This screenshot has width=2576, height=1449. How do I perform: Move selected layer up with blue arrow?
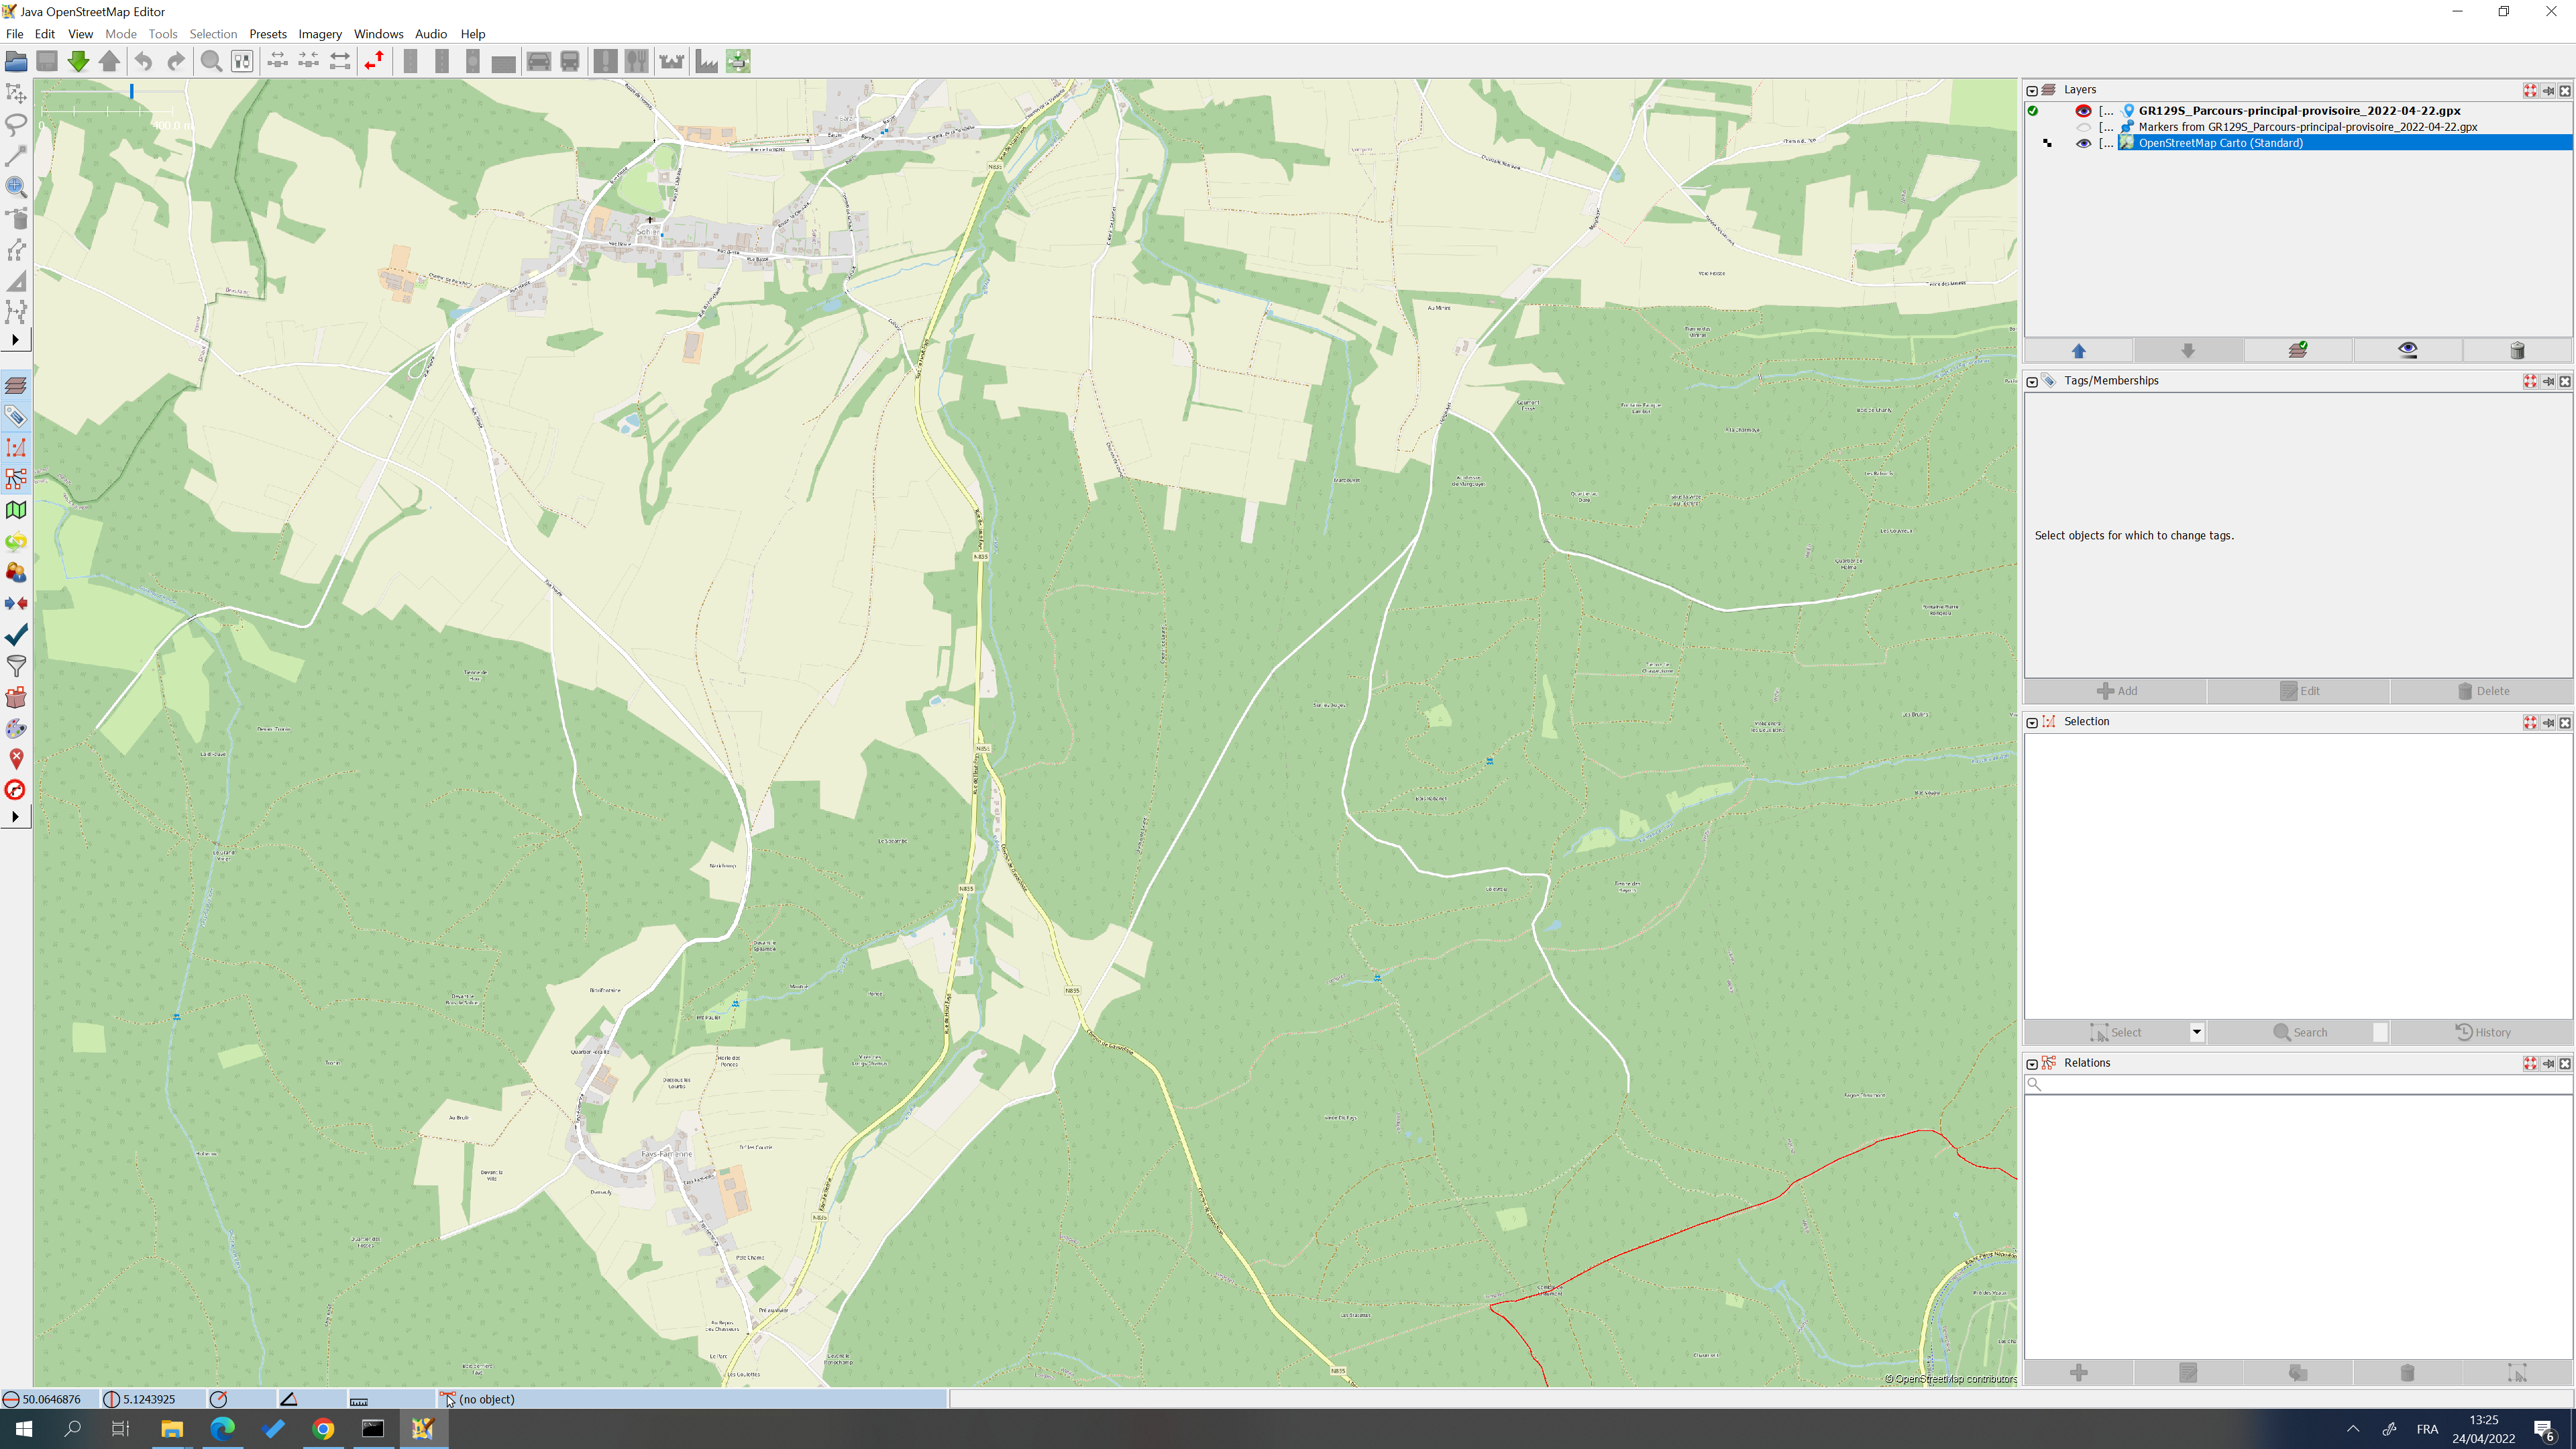[2078, 351]
